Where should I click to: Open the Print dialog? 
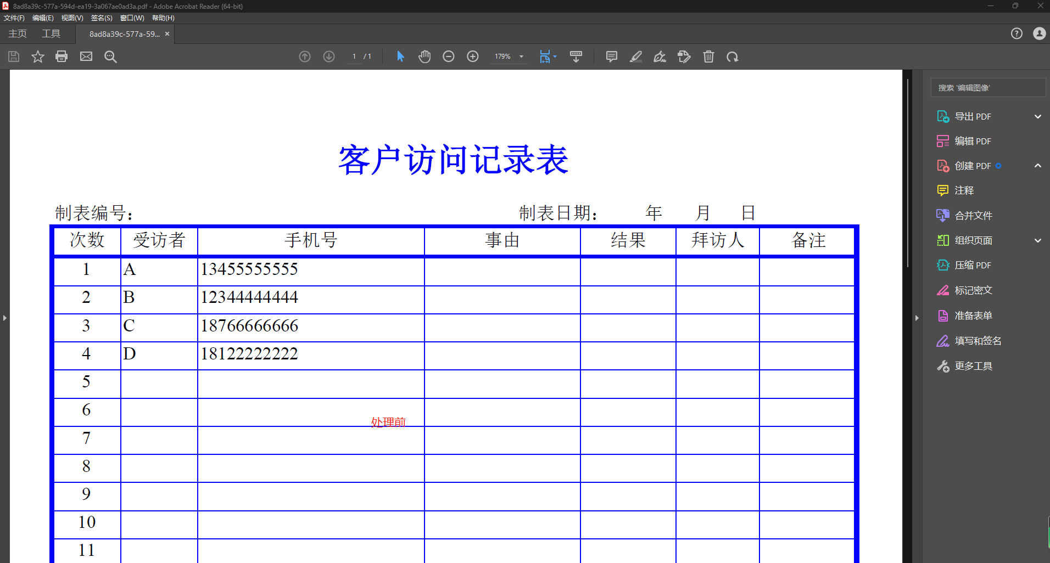(x=62, y=56)
